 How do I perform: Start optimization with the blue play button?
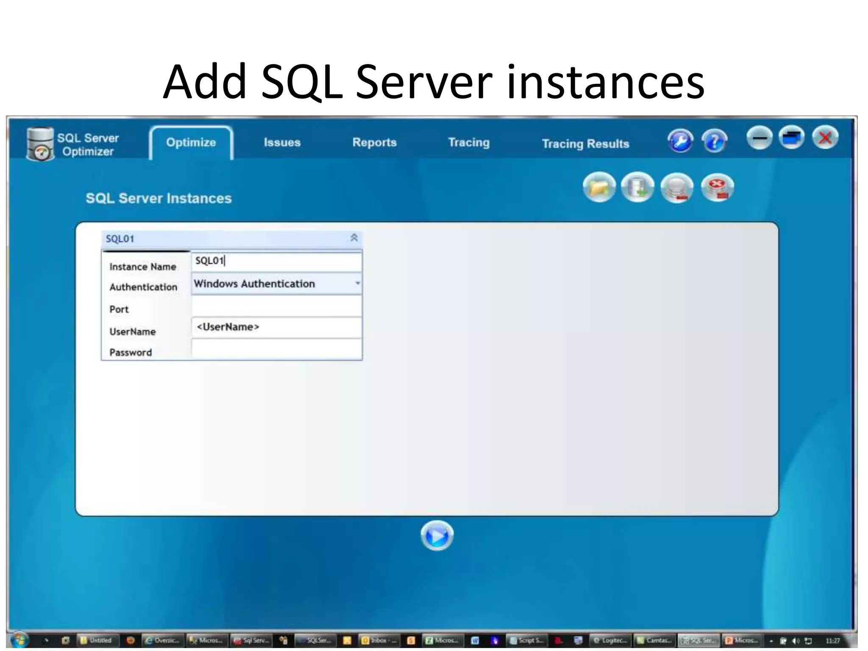pyautogui.click(x=437, y=536)
